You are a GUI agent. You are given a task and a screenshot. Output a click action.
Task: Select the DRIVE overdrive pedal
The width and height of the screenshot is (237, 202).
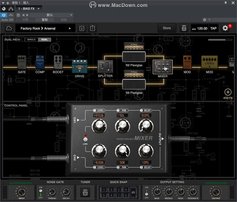(80, 67)
